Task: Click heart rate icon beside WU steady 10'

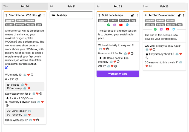Action: [28, 75]
